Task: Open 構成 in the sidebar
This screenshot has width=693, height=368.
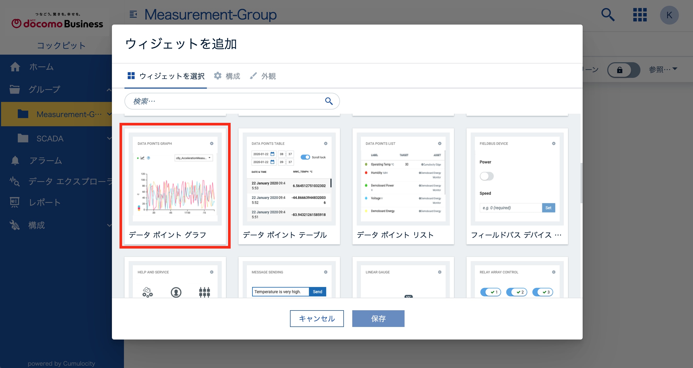Action: [x=37, y=225]
